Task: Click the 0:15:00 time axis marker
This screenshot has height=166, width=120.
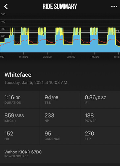Action: click(x=23, y=57)
